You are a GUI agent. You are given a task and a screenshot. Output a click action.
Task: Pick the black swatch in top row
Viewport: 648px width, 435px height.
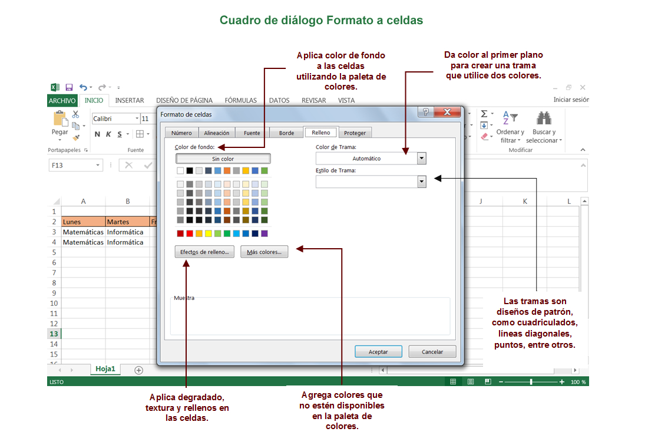click(x=190, y=171)
